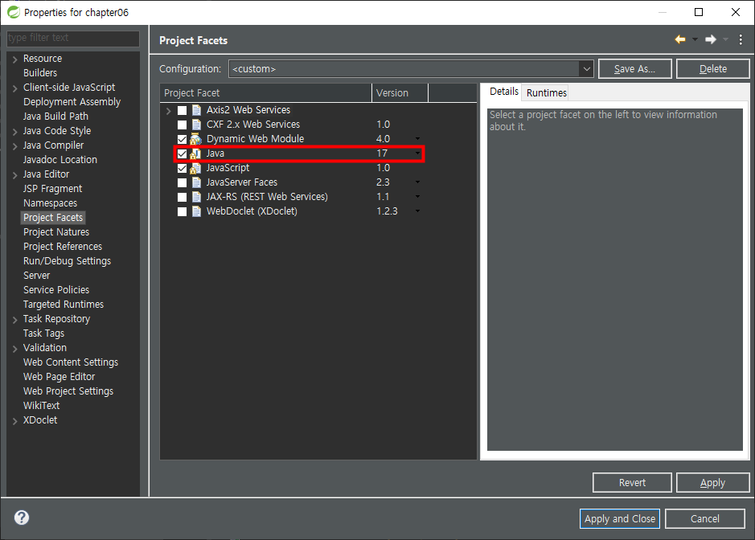The image size is (755, 540).
Task: Open the Configuration combo box
Action: coord(411,69)
